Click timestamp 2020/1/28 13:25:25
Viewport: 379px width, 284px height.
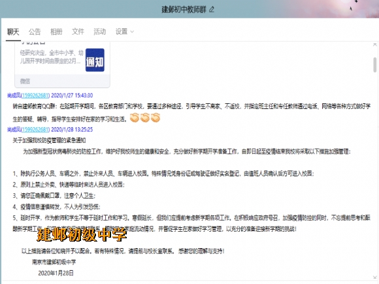(72, 130)
